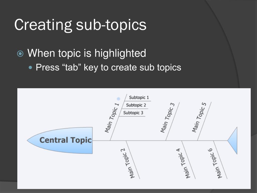Viewport: 257px width, 193px height.
Task: Collapse Main Topic 1 using the minus icon
Action: [x=118, y=99]
